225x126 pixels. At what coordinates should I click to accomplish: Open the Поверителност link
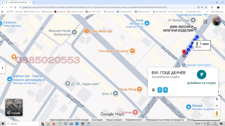134,120
